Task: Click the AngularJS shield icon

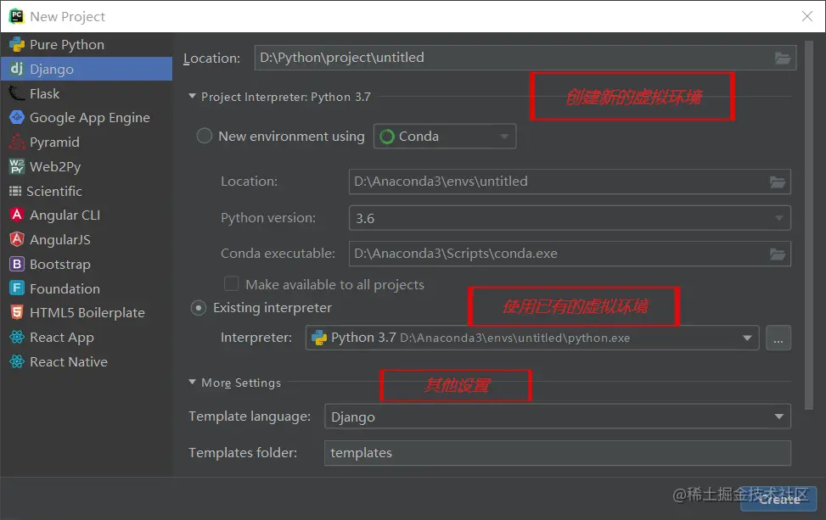Action: [x=17, y=239]
